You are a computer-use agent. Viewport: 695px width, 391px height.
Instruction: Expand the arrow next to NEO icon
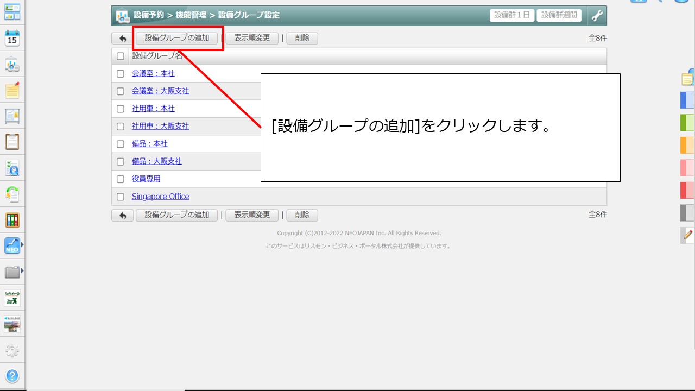tap(22, 245)
